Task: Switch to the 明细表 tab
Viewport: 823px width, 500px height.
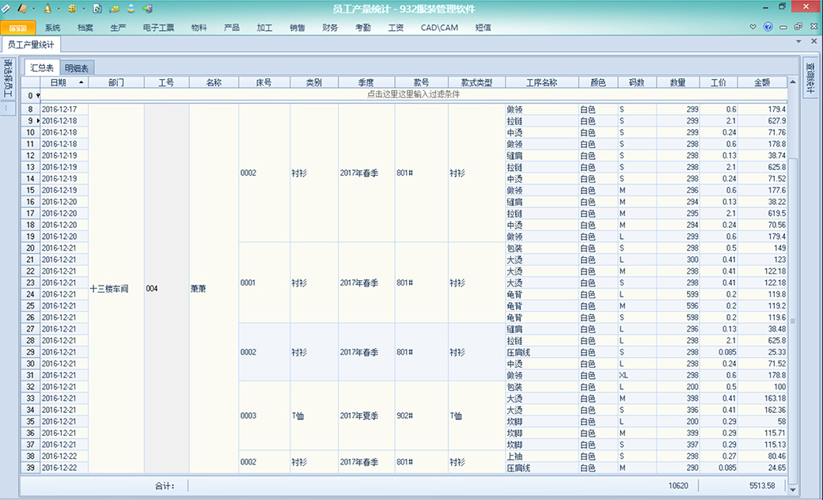Action: coord(78,68)
